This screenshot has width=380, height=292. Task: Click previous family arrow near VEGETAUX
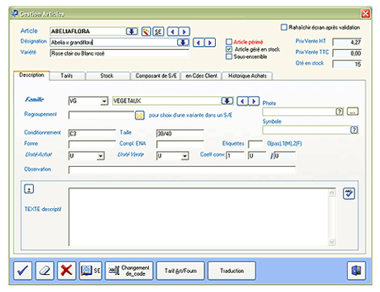coord(243,101)
